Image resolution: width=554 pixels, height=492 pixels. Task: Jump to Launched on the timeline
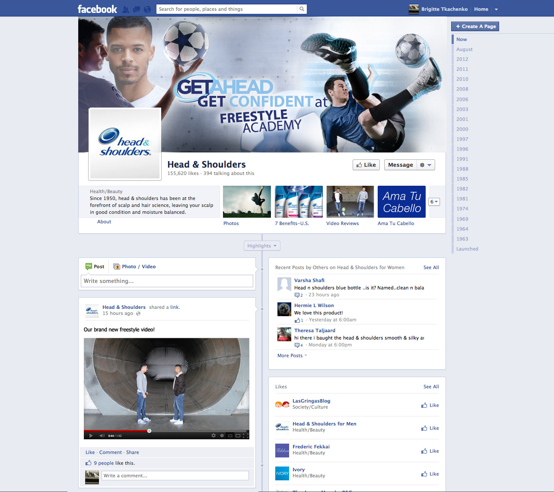467,249
